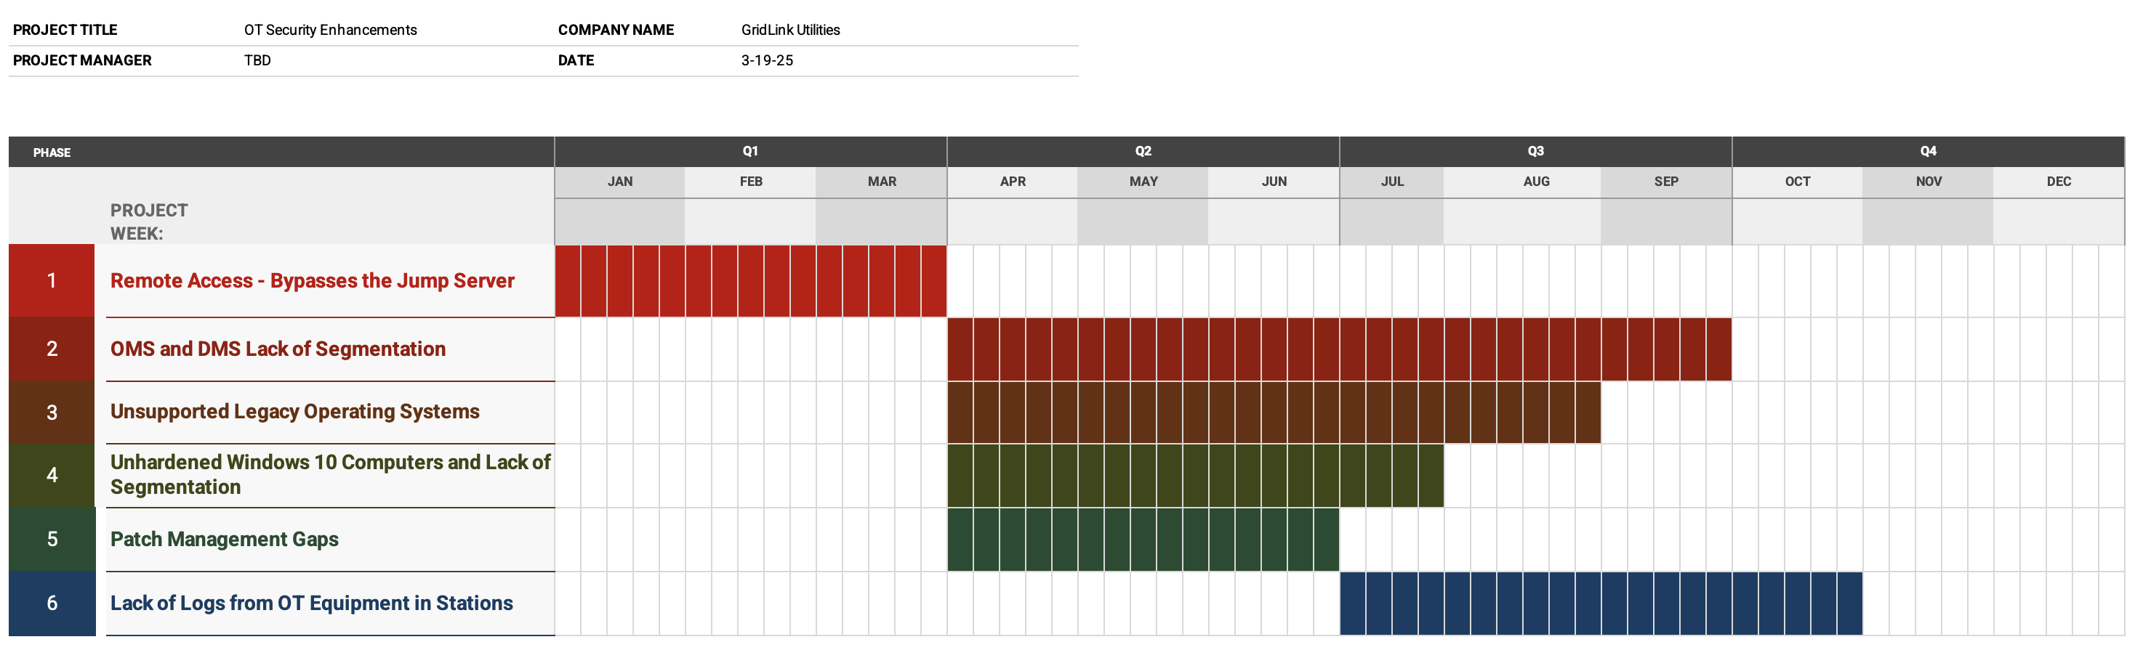
Task: Click the Patch Management Gaps task name
Action: [x=224, y=539]
